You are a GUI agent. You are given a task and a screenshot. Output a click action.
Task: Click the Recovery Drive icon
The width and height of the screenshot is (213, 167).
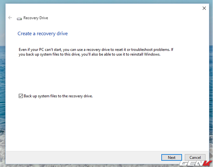click(x=19, y=19)
